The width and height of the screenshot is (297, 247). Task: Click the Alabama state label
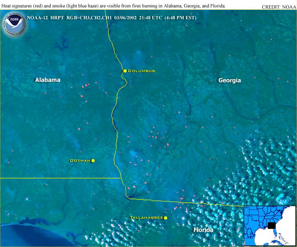[48, 80]
